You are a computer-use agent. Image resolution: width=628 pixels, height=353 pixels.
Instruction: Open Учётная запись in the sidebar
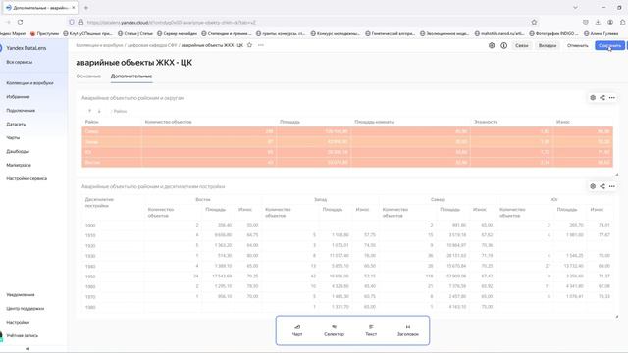point(22,335)
